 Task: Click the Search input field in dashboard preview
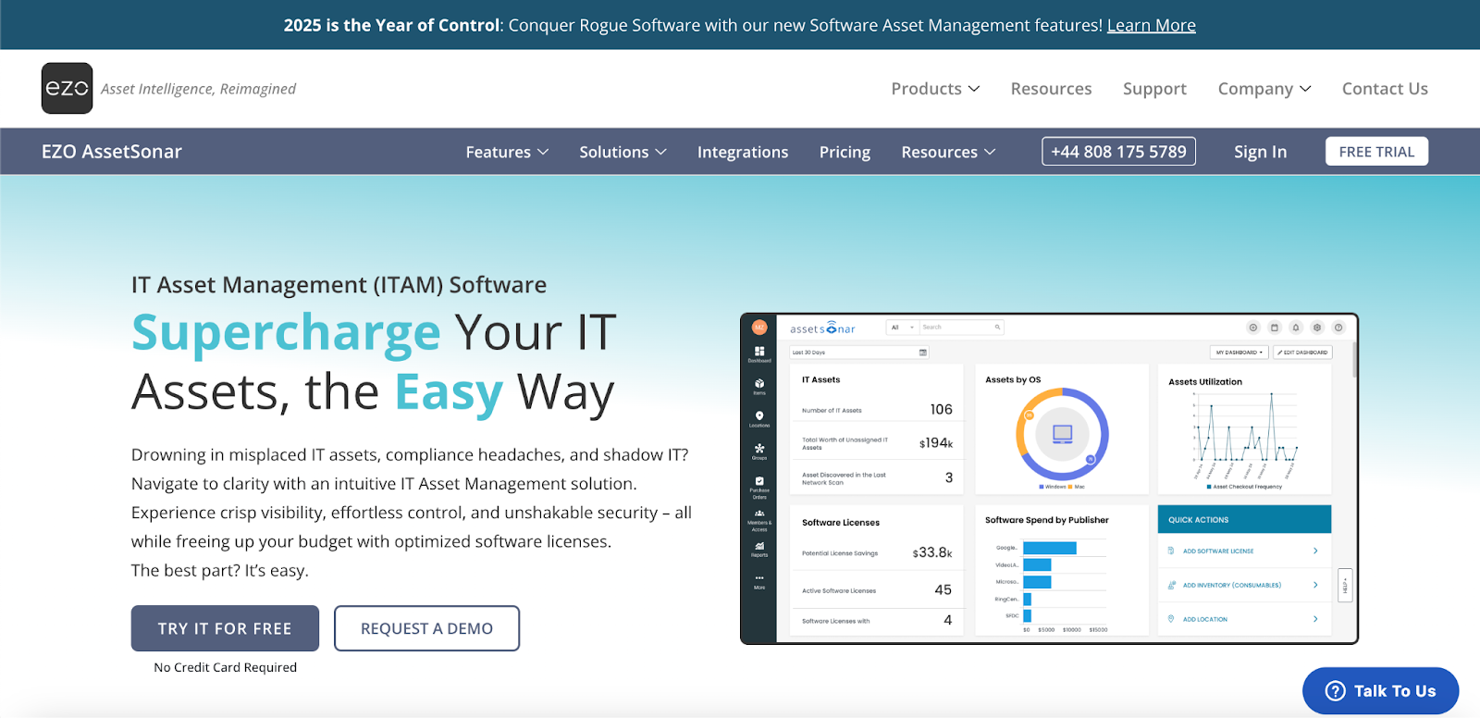[x=961, y=327]
